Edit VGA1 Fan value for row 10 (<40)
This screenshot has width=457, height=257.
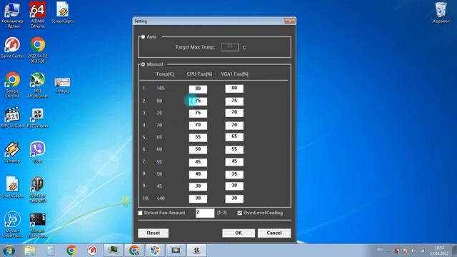click(x=234, y=198)
